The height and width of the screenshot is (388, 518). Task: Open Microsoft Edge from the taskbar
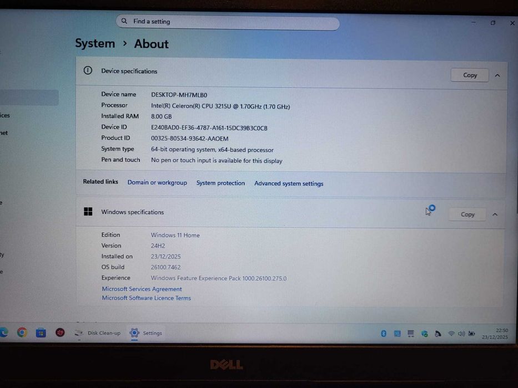pos(4,332)
